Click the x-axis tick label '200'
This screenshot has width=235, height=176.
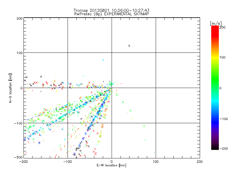[x=200, y=162]
